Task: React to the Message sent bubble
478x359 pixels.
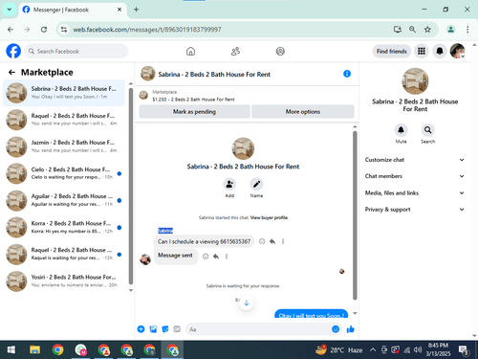Action: coord(206,257)
